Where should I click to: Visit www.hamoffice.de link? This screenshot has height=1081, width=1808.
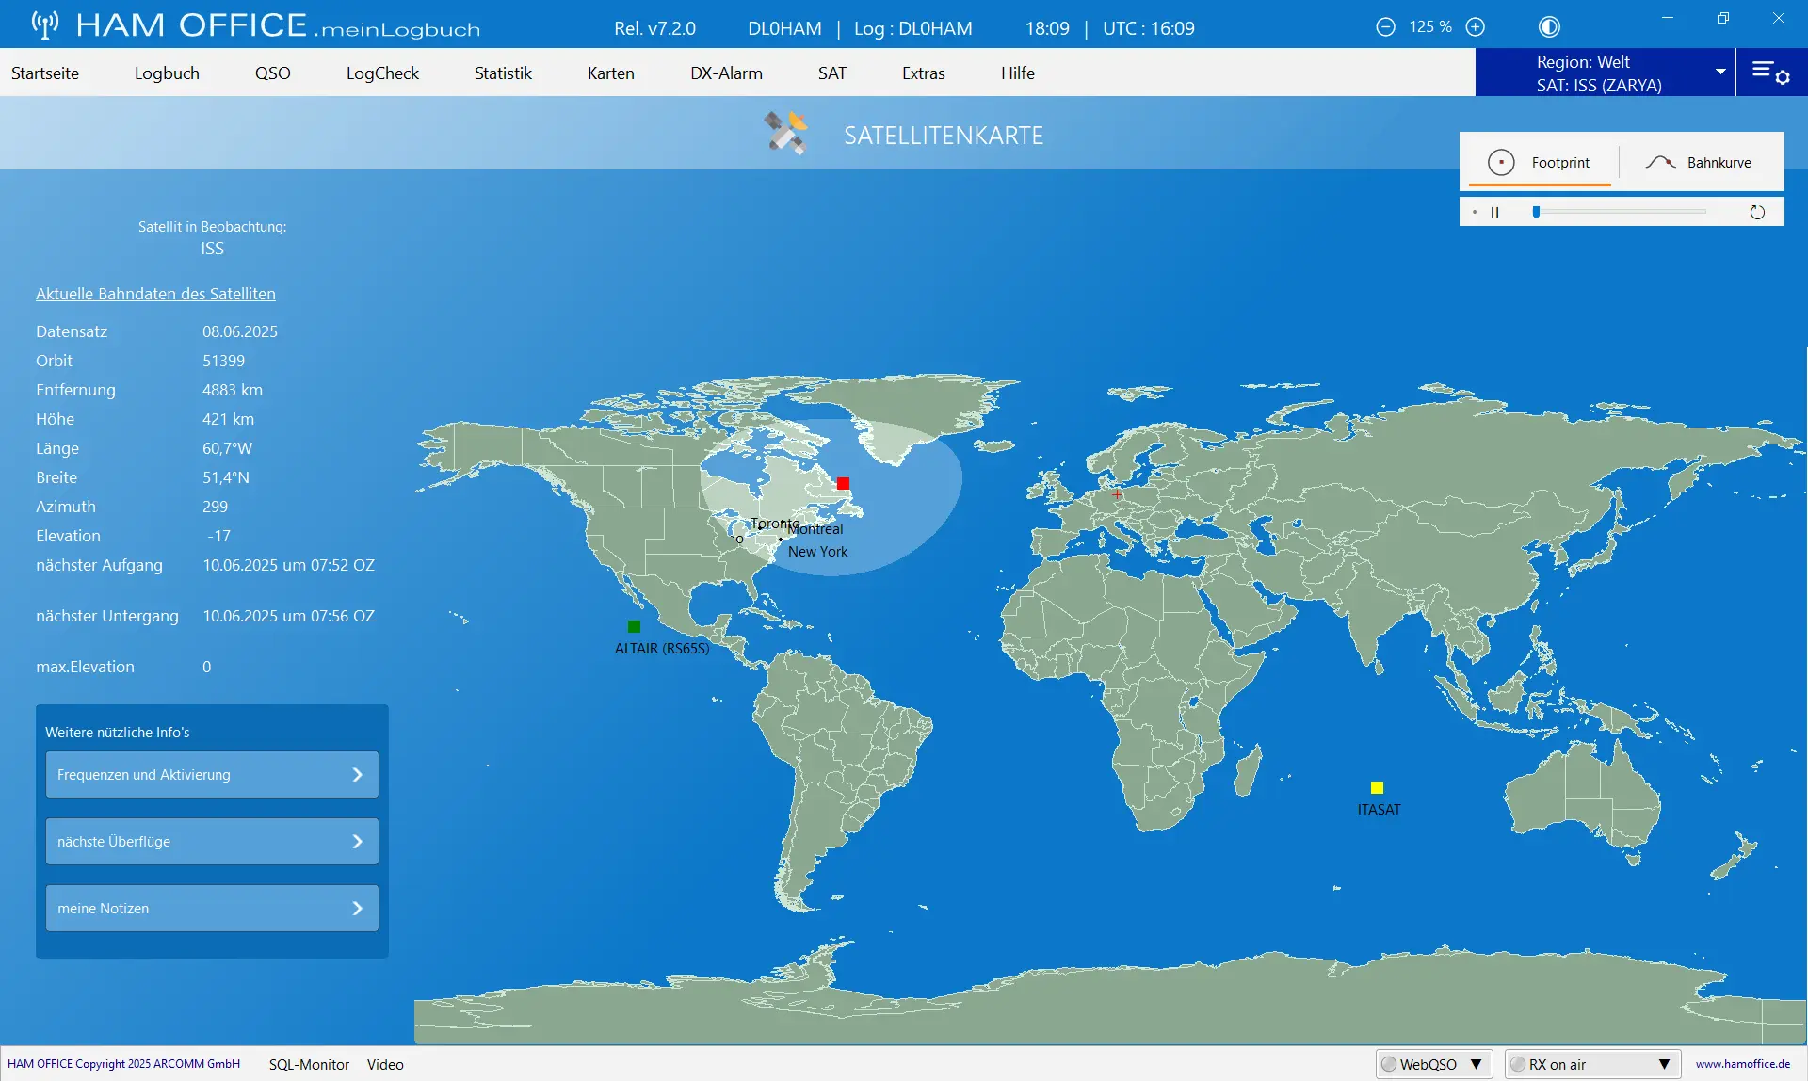coord(1743,1064)
